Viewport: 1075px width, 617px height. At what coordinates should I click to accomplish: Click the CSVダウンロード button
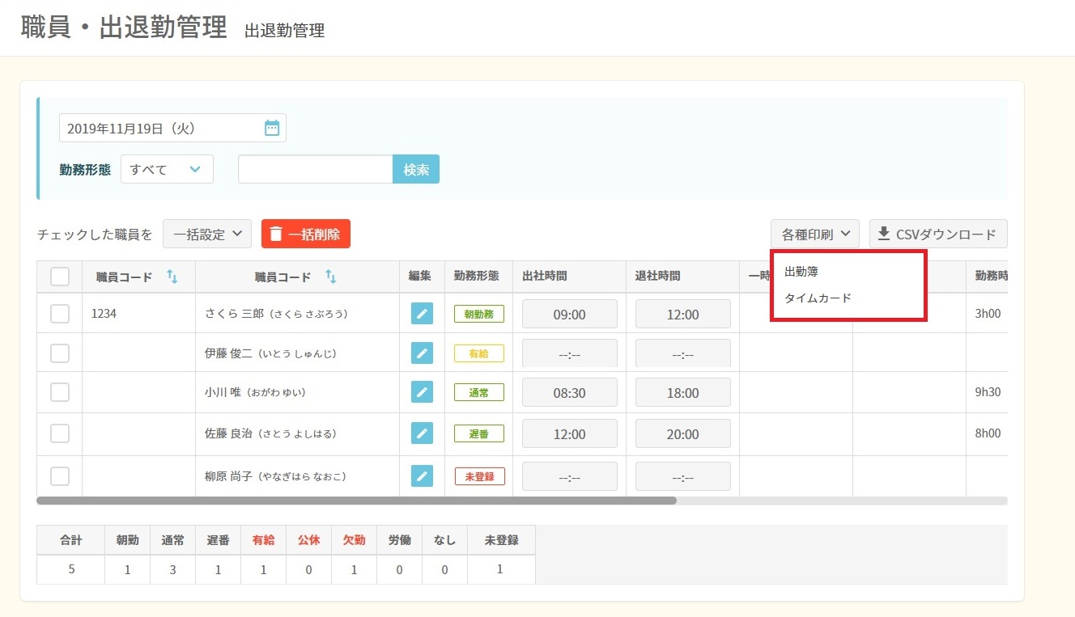pyautogui.click(x=938, y=234)
